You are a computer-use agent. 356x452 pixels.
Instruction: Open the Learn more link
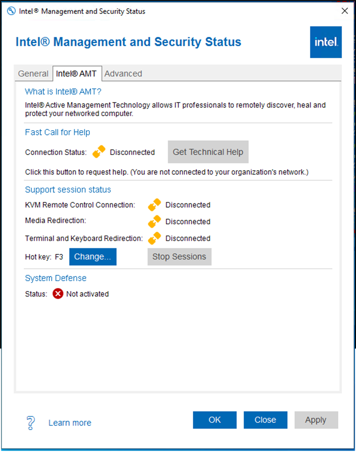(70, 423)
